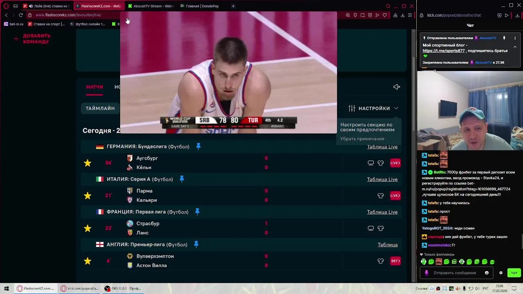
Task: Switch to the AbooshTV Stream browser tab
Action: point(151,6)
